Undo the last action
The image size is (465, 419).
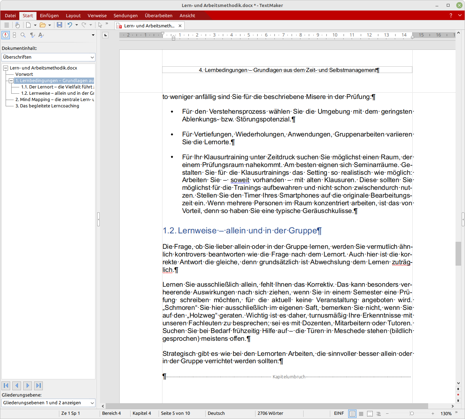click(x=70, y=25)
